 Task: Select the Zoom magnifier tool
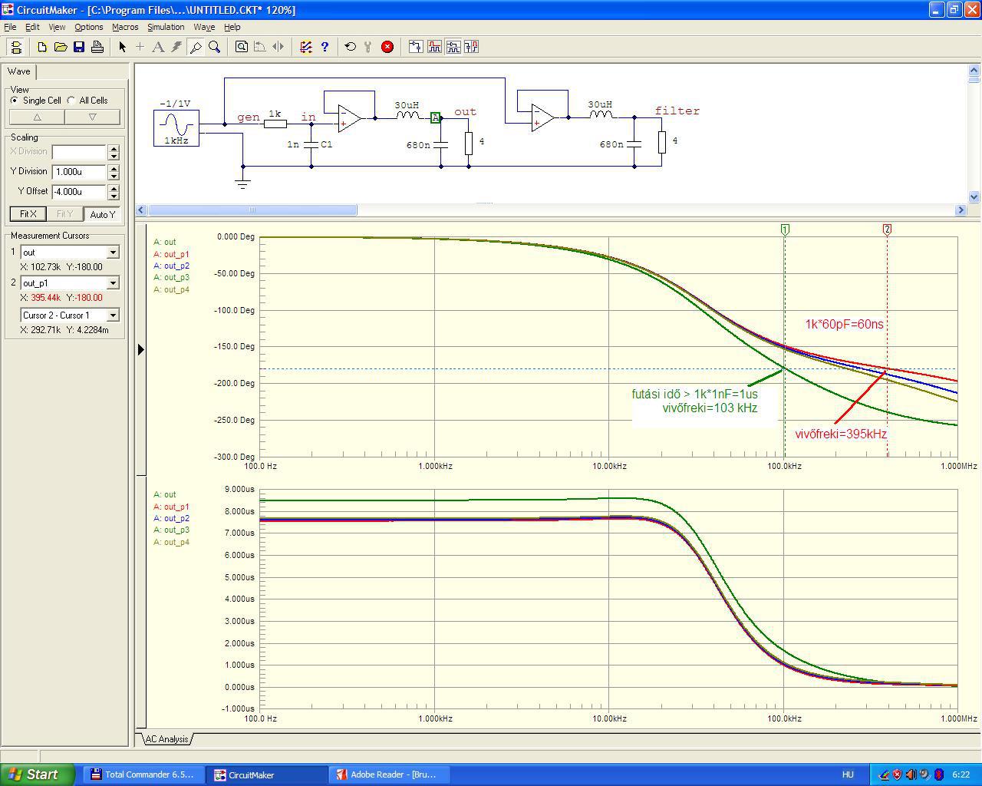(x=215, y=47)
